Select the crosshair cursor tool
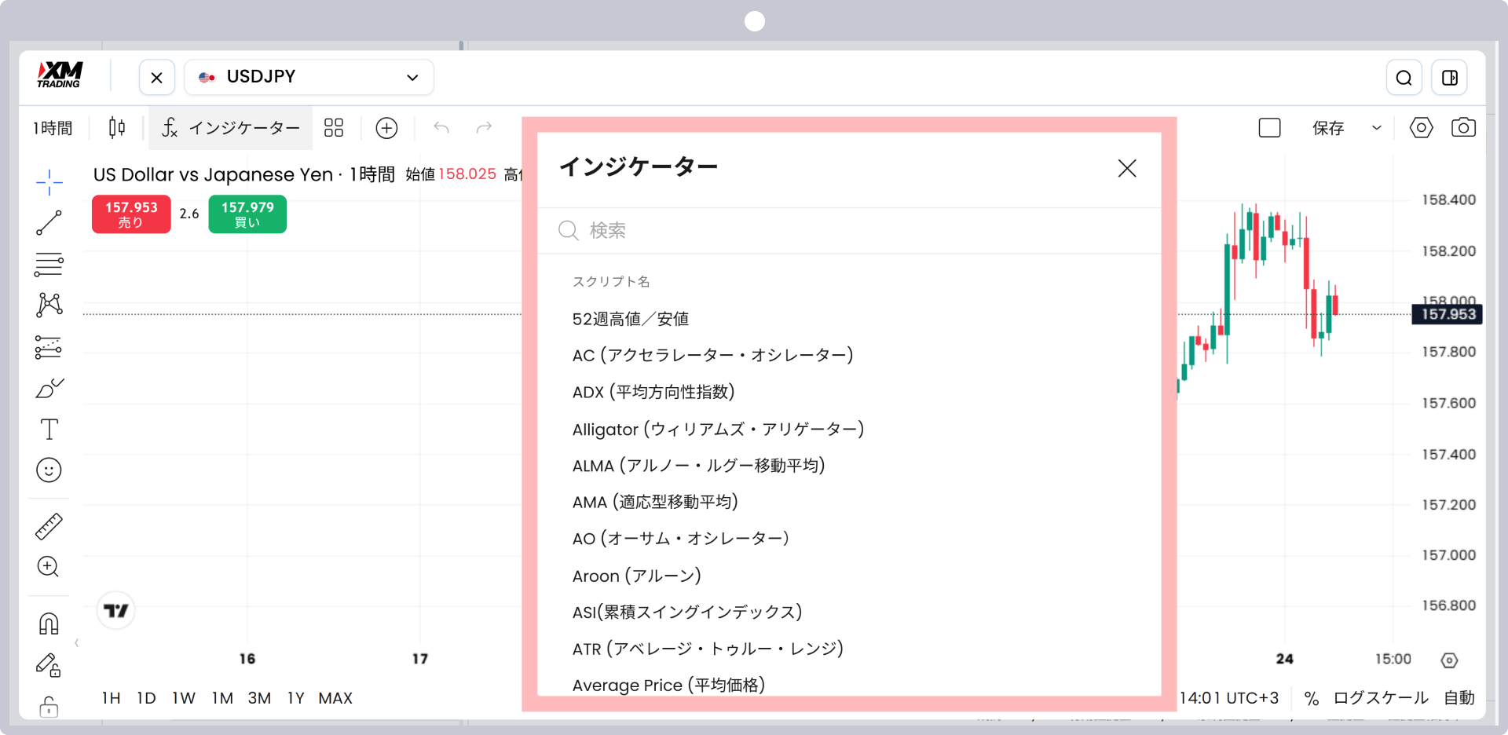This screenshot has width=1508, height=735. [49, 182]
